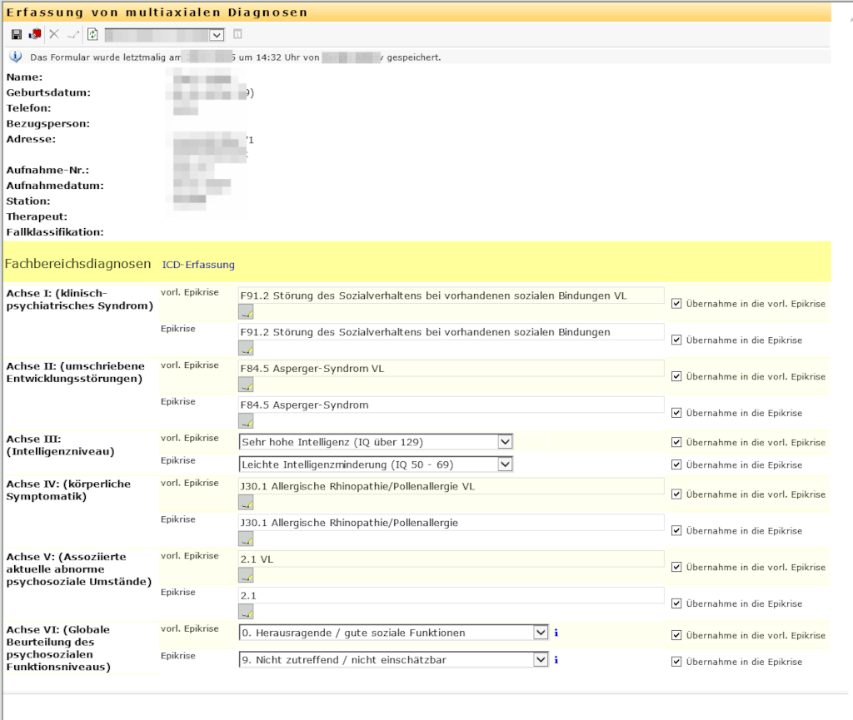This screenshot has height=720, width=853.
Task: Click edit icon under Achse V Epikrise field
Action: click(246, 612)
